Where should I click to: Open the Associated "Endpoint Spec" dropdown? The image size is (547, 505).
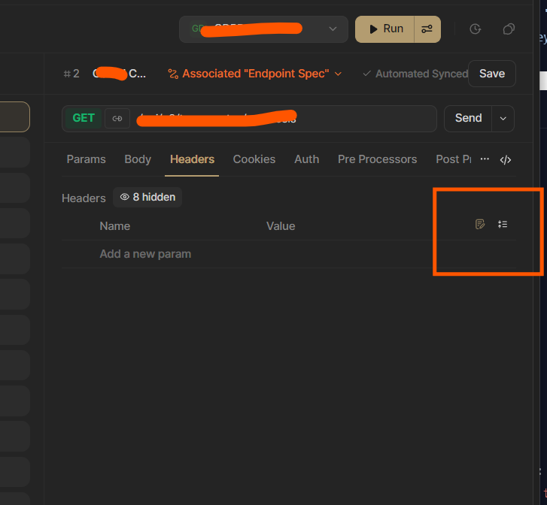point(254,74)
